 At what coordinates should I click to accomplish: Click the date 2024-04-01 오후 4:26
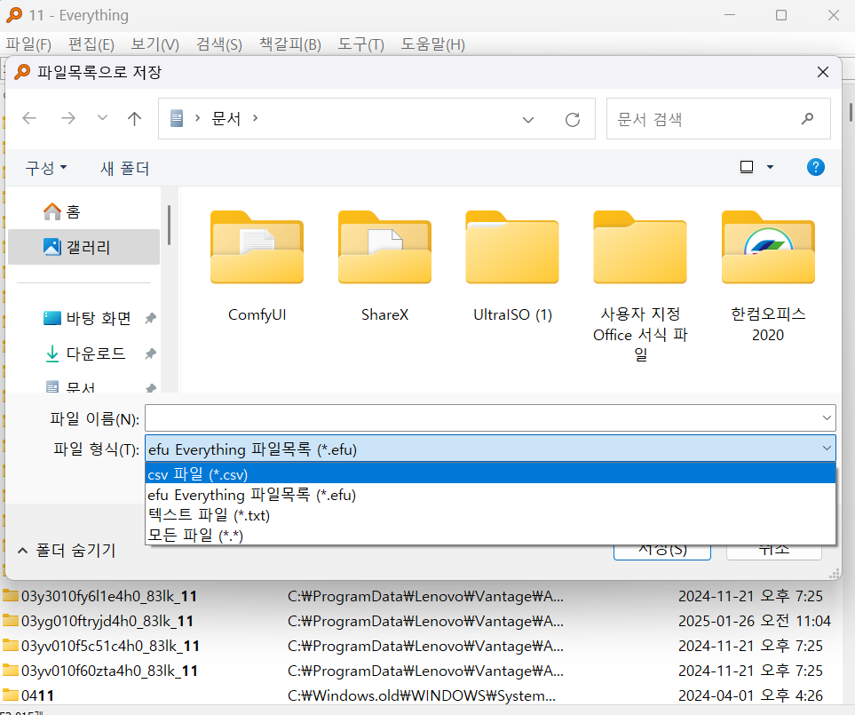750,695
